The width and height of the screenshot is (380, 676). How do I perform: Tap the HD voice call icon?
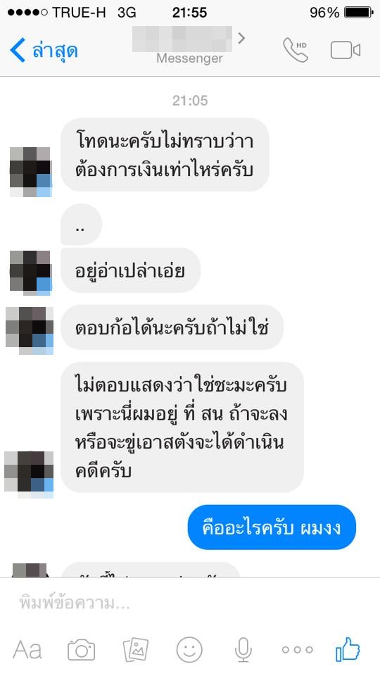click(296, 50)
